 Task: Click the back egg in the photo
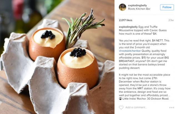click(x=47, y=44)
